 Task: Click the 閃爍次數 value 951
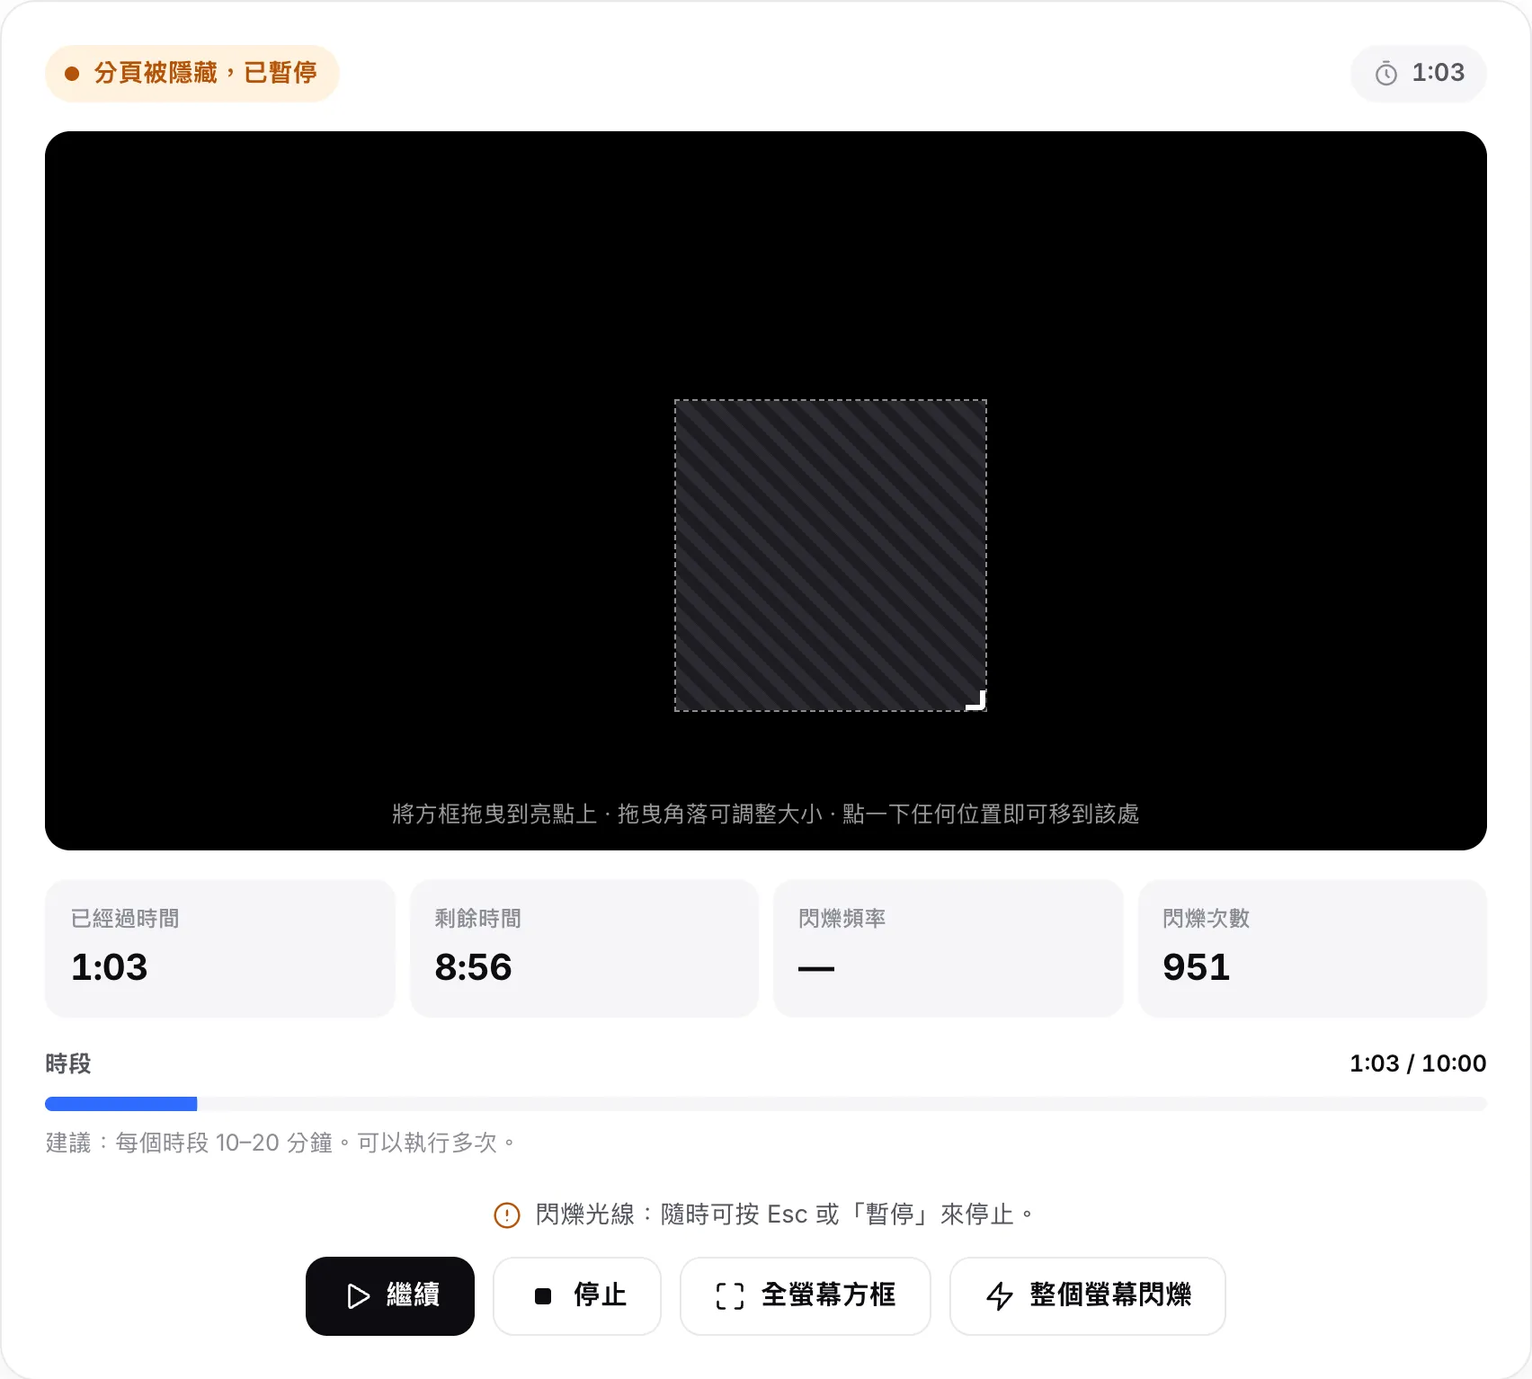pyautogui.click(x=1196, y=967)
